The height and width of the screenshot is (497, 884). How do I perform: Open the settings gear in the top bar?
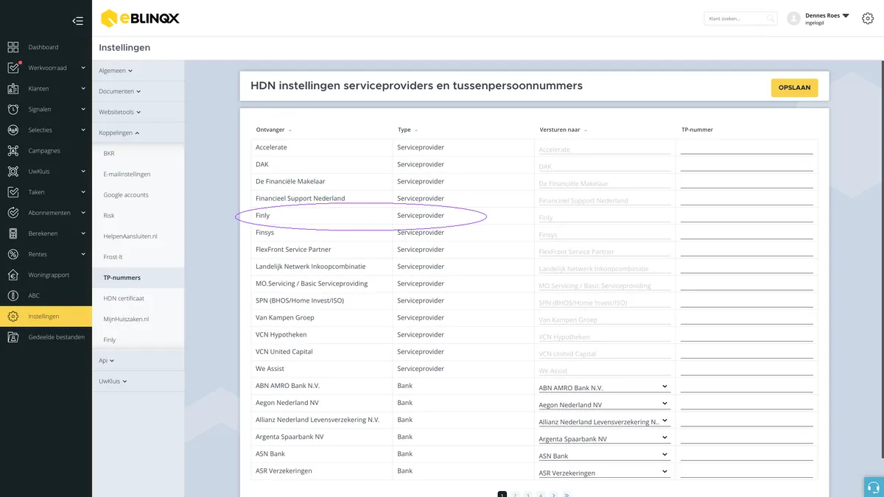click(x=867, y=18)
